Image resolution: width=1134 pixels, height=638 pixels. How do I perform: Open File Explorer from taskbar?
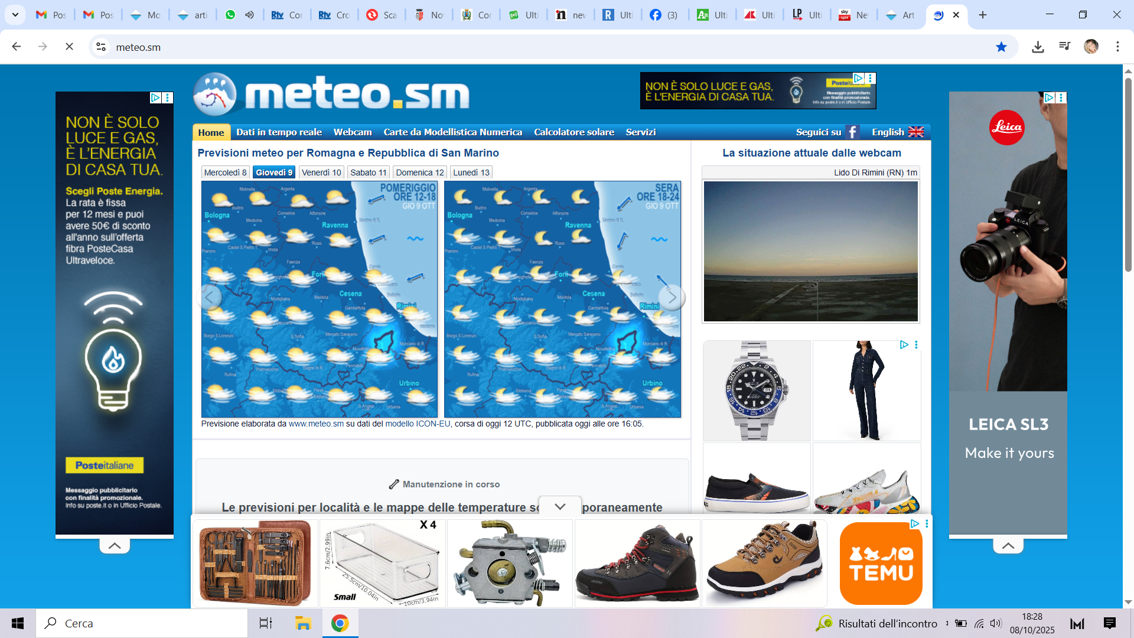tap(303, 623)
